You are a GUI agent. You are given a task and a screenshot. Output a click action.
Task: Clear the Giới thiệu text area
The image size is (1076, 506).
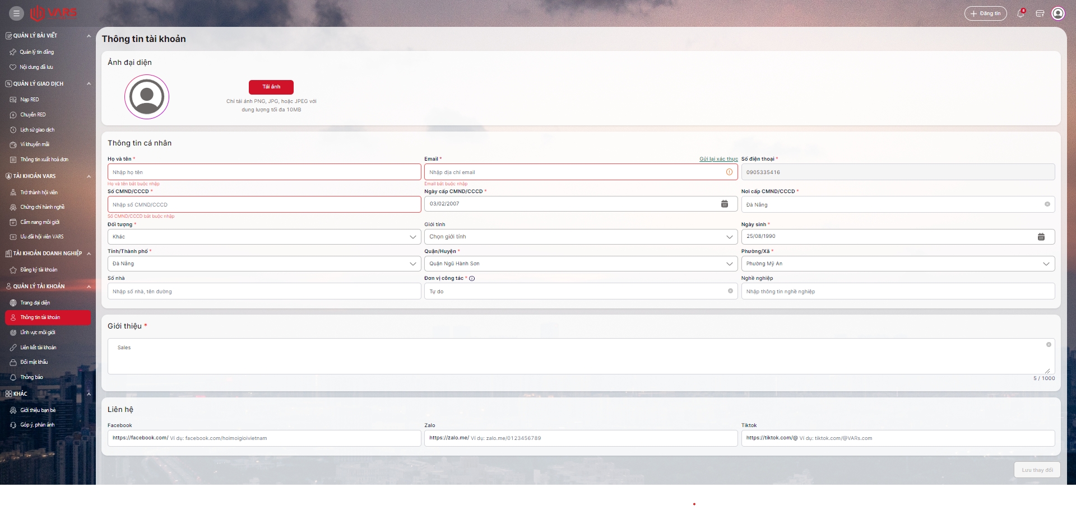pyautogui.click(x=1049, y=345)
